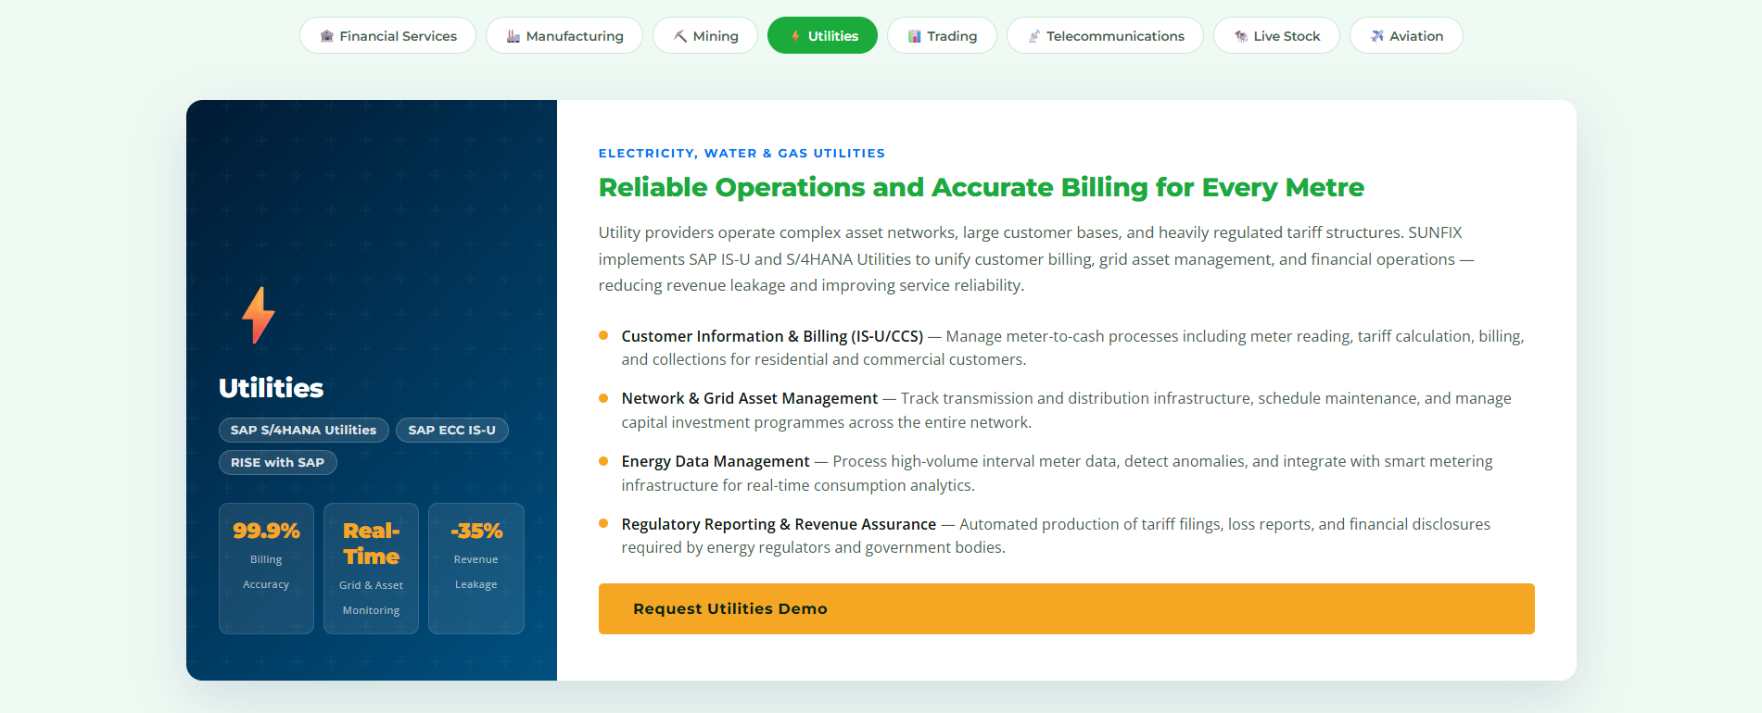Image resolution: width=1762 pixels, height=713 pixels.
Task: Click the Request Utilities Demo button
Action: (x=1066, y=608)
